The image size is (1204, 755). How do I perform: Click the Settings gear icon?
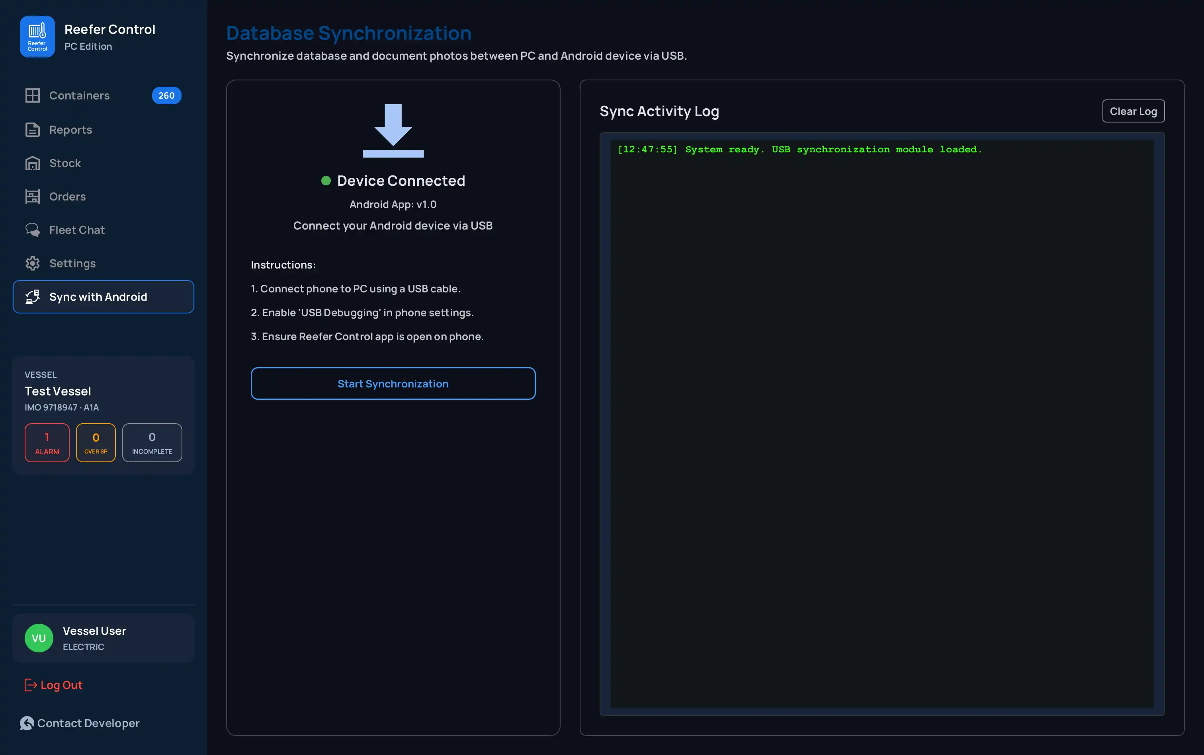[x=33, y=264]
